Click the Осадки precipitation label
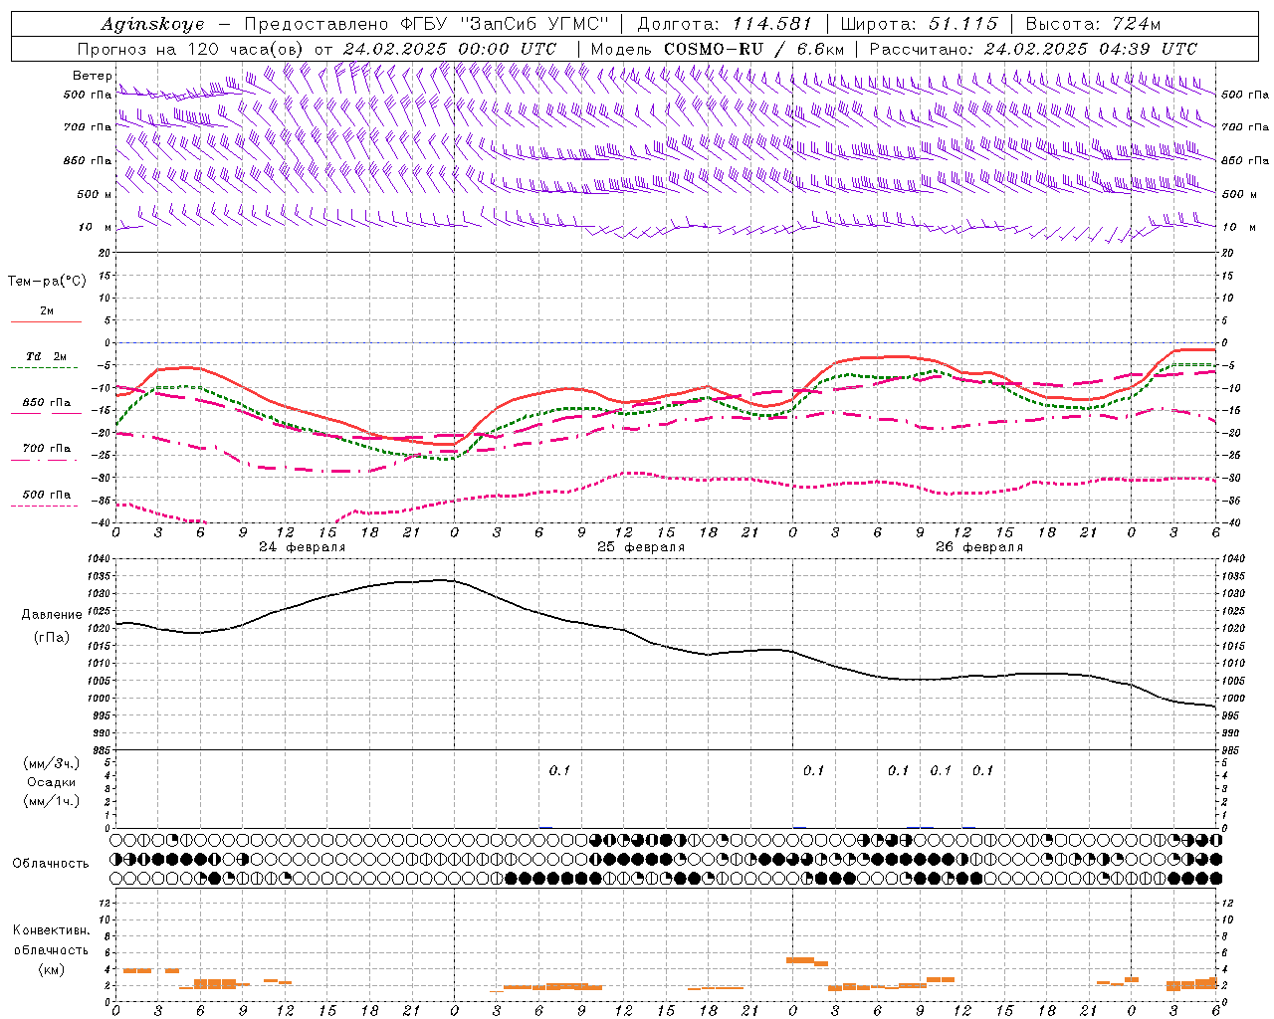 [52, 782]
